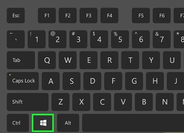Click the 7 key with ampersand
Image resolution: width=184 pixels, height=133 pixels.
coord(162,39)
